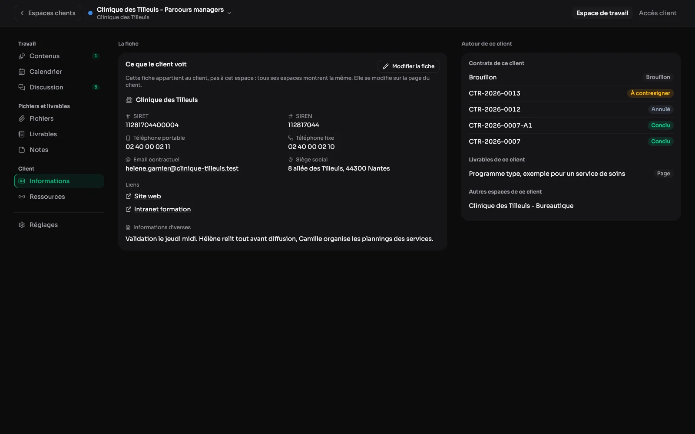Select the Espace de travail tab
The height and width of the screenshot is (434, 695).
(602, 13)
